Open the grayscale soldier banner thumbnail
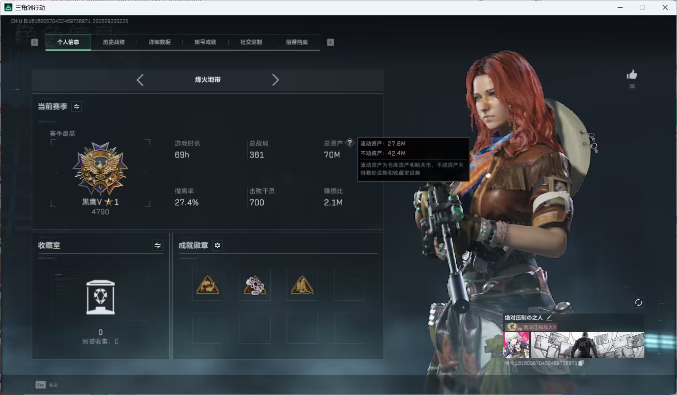This screenshot has width=677, height=395. click(587, 345)
